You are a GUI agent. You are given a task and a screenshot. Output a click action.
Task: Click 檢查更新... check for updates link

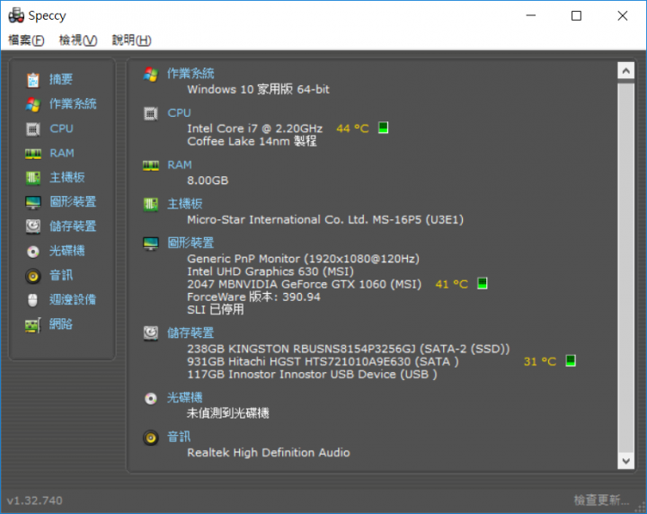601,501
